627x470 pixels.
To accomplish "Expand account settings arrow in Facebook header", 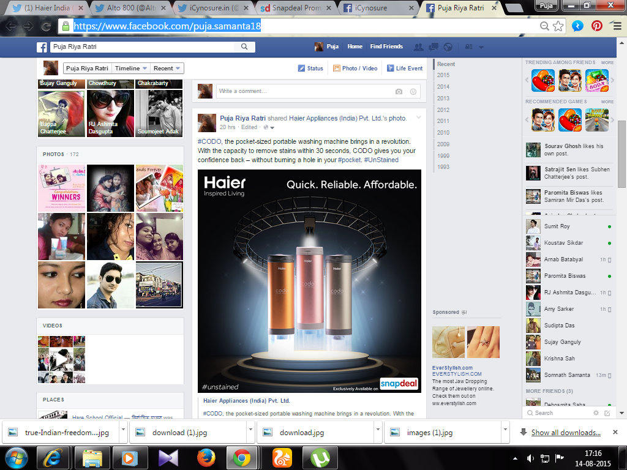I will pos(481,48).
